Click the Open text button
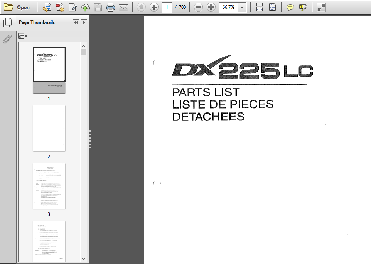The width and height of the screenshot is (371, 264). [23, 7]
